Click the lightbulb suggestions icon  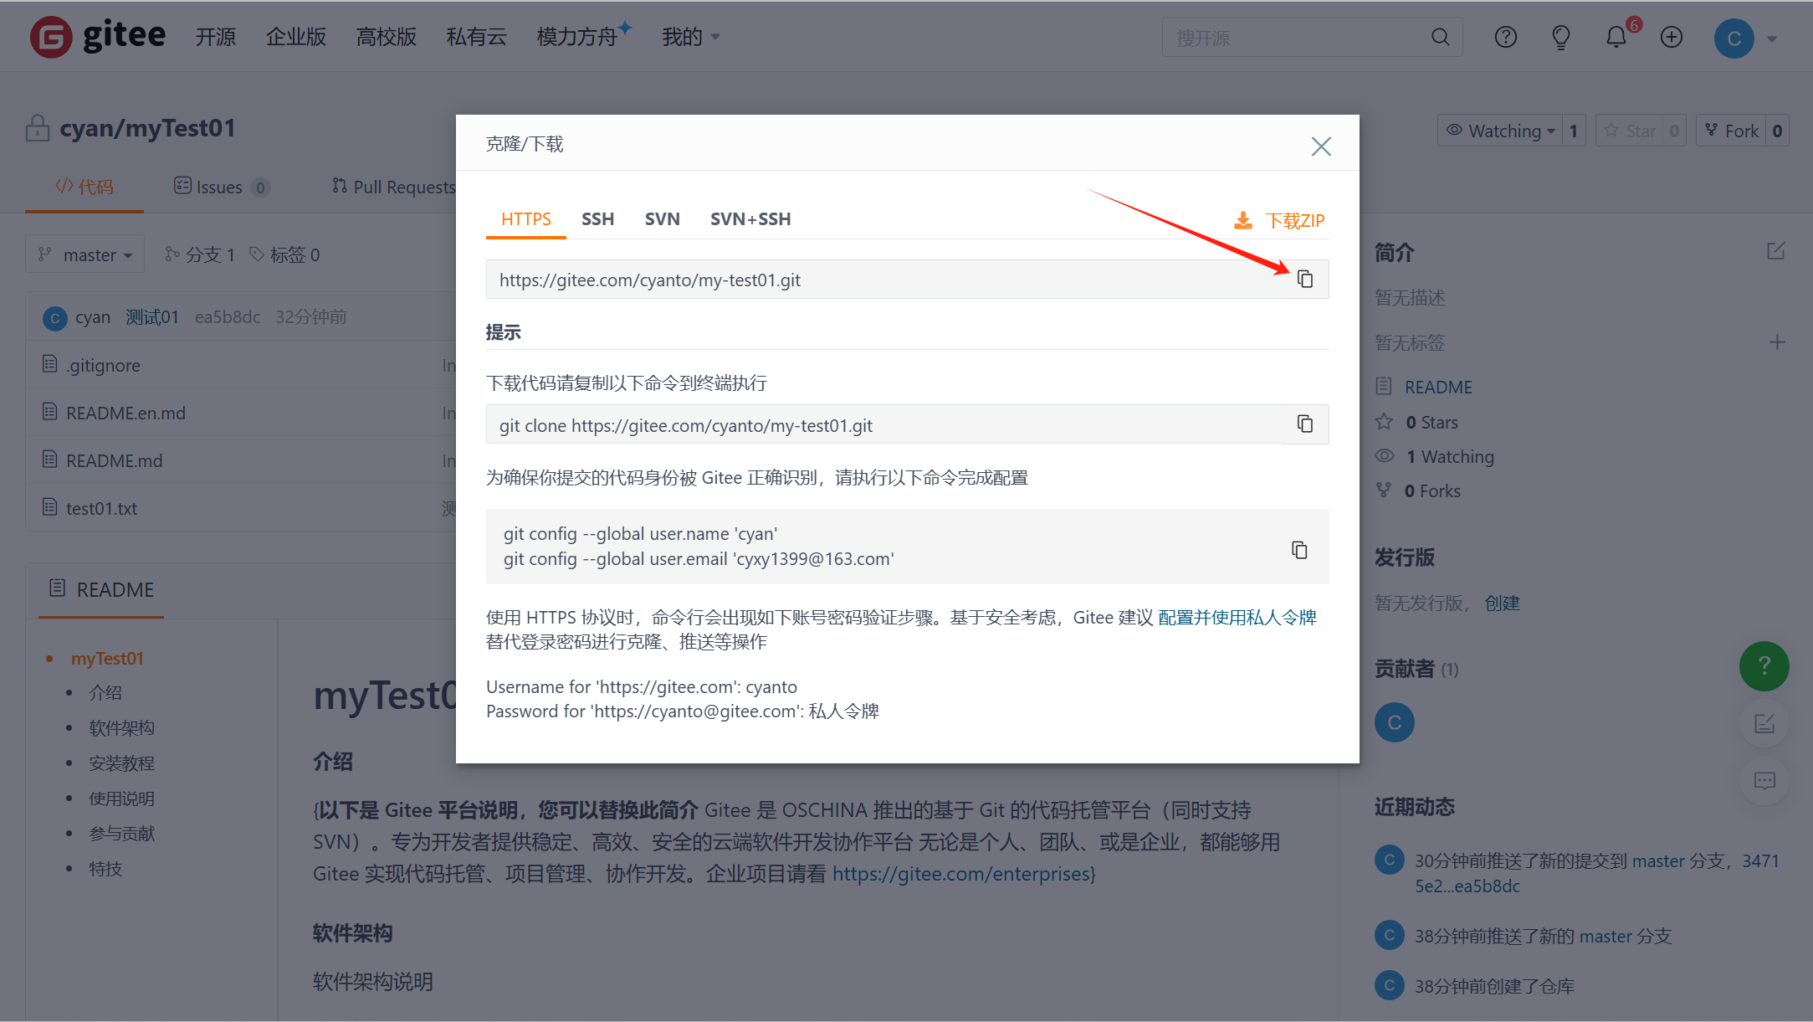[x=1559, y=37]
